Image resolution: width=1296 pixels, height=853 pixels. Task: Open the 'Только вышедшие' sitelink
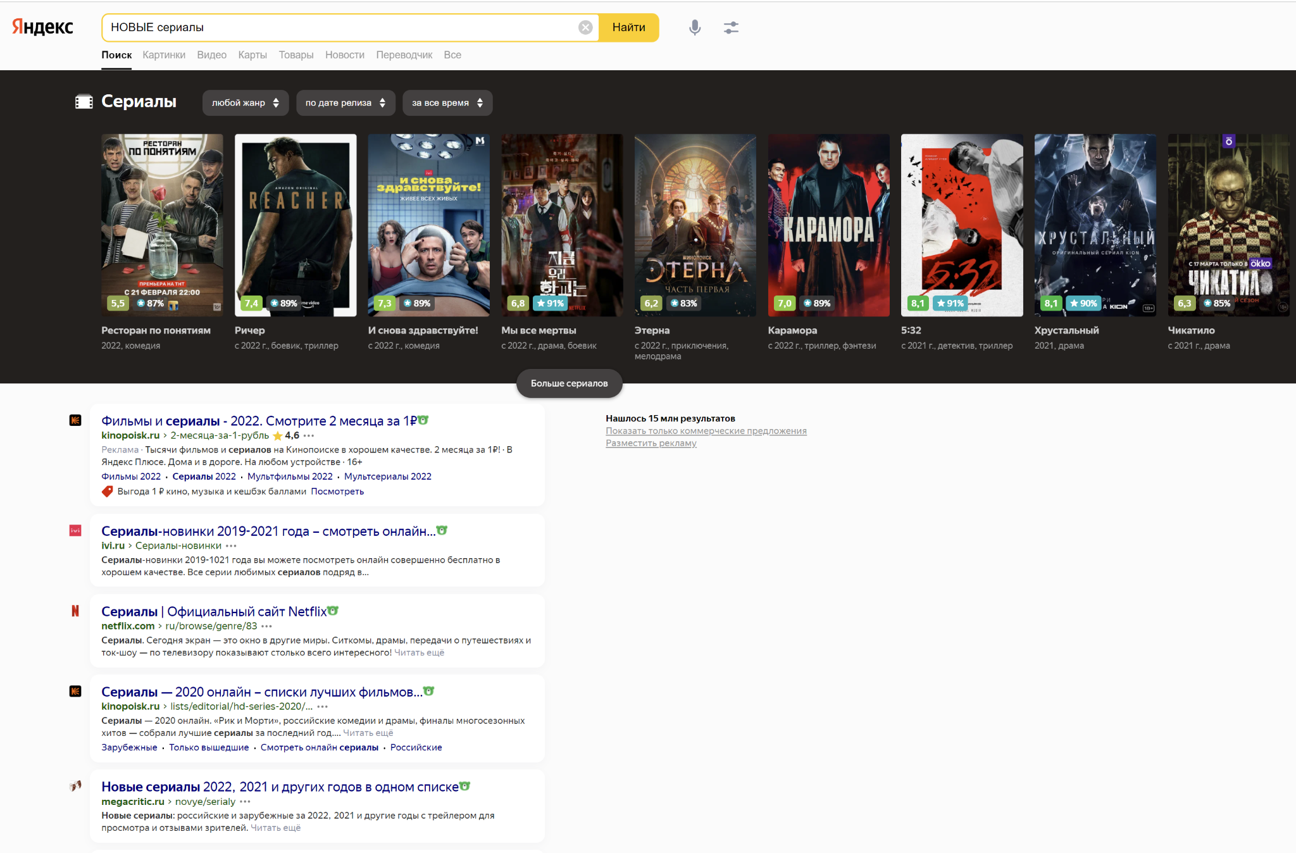point(209,747)
